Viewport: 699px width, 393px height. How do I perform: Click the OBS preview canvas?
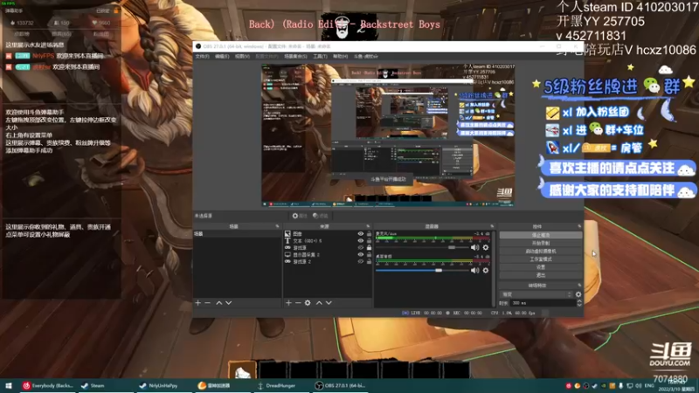(388, 135)
